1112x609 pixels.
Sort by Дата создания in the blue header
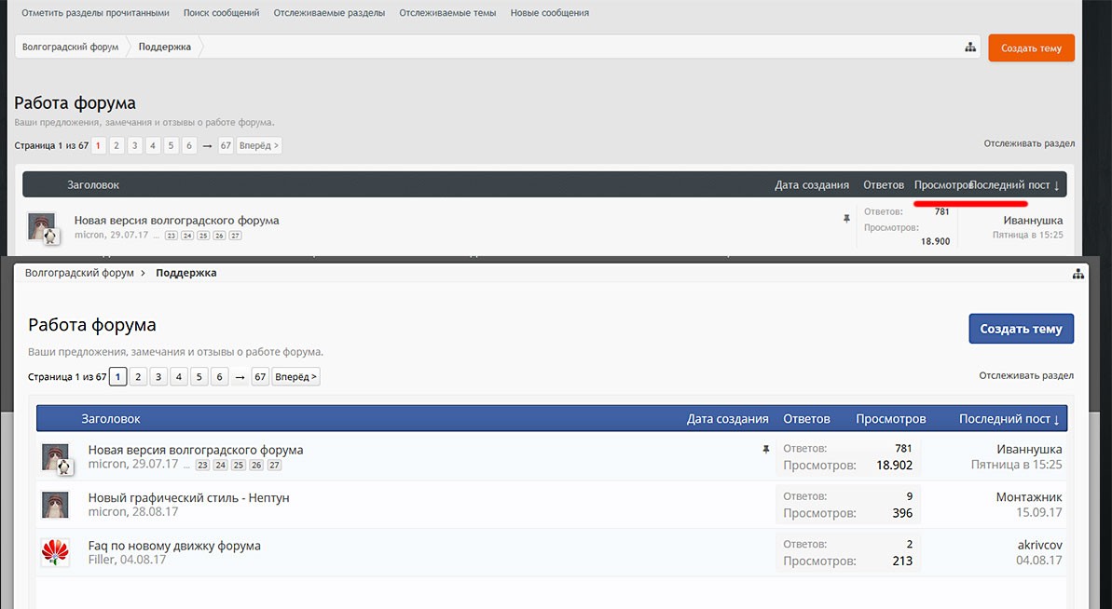727,419
